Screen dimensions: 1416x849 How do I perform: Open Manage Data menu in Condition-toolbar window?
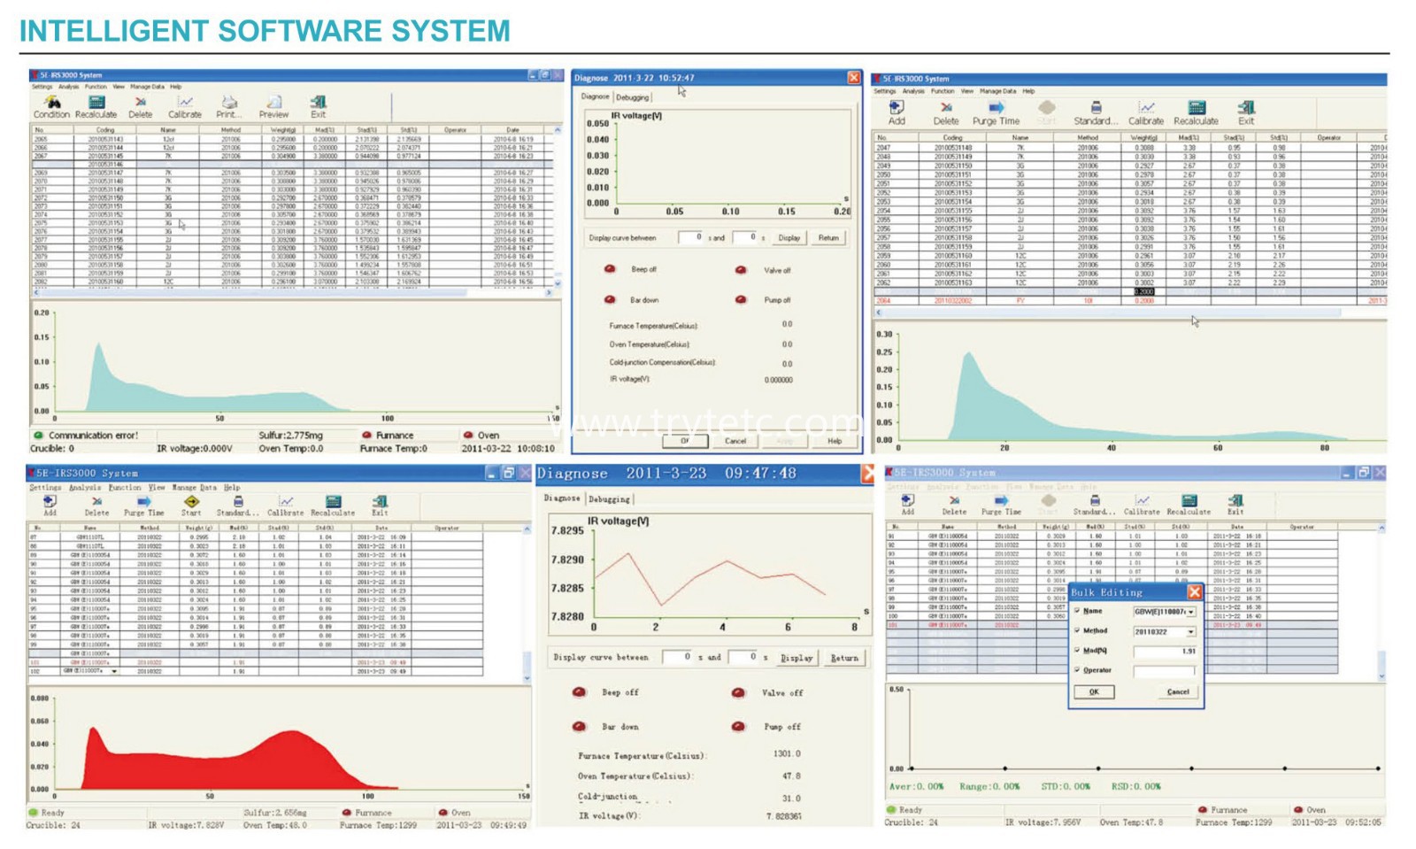(x=148, y=87)
